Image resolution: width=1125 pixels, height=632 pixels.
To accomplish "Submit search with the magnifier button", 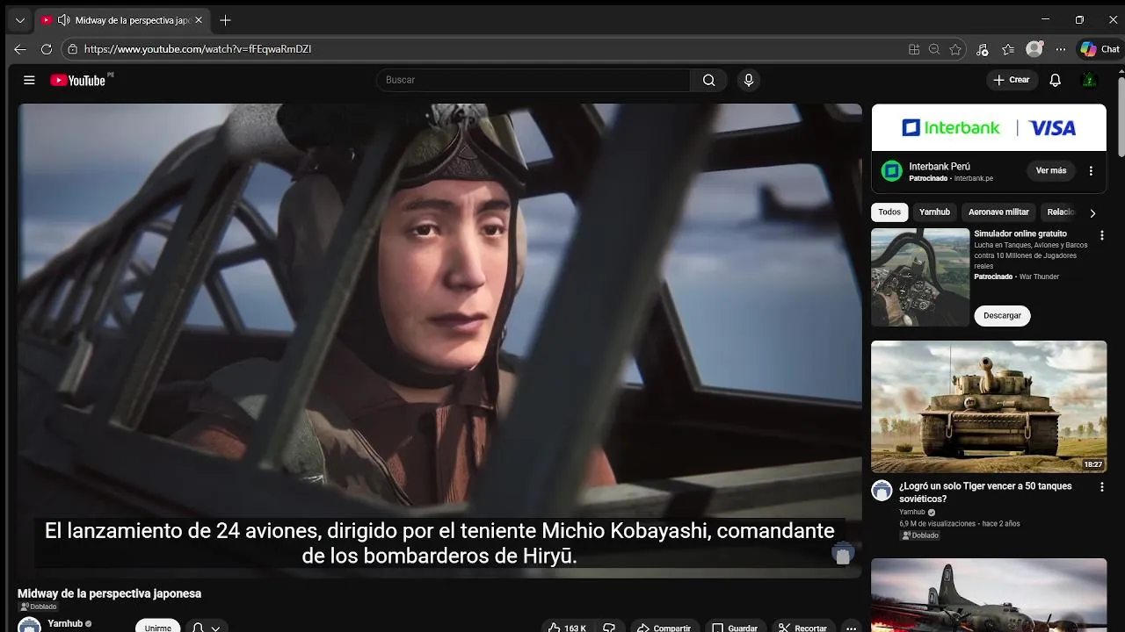I will (x=708, y=80).
